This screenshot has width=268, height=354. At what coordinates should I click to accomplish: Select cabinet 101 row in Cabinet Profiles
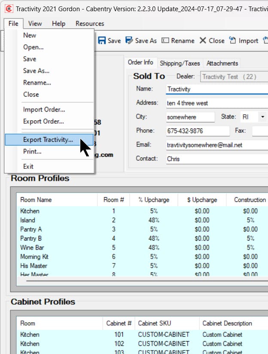tap(142, 335)
